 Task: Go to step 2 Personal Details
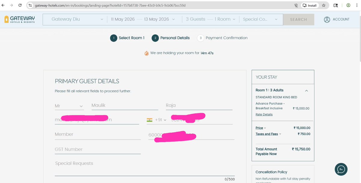171,38
